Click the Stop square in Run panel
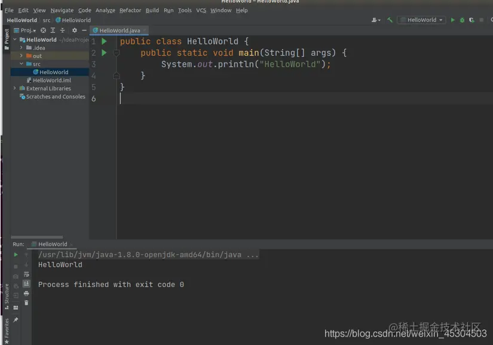This screenshot has width=493, height=345. [x=16, y=267]
